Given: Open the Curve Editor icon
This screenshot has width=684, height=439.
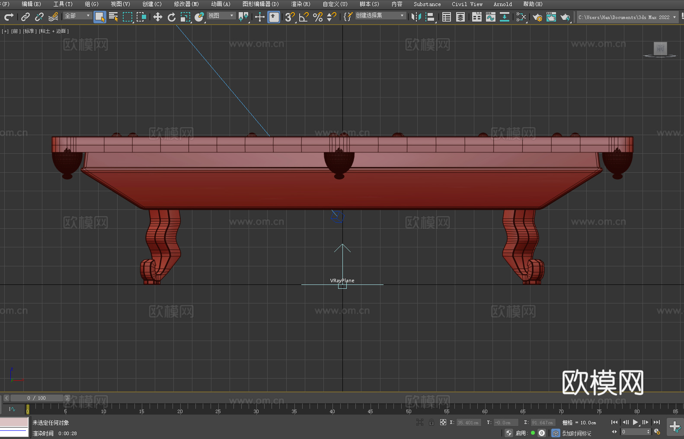Looking at the screenshot, I should 490,17.
